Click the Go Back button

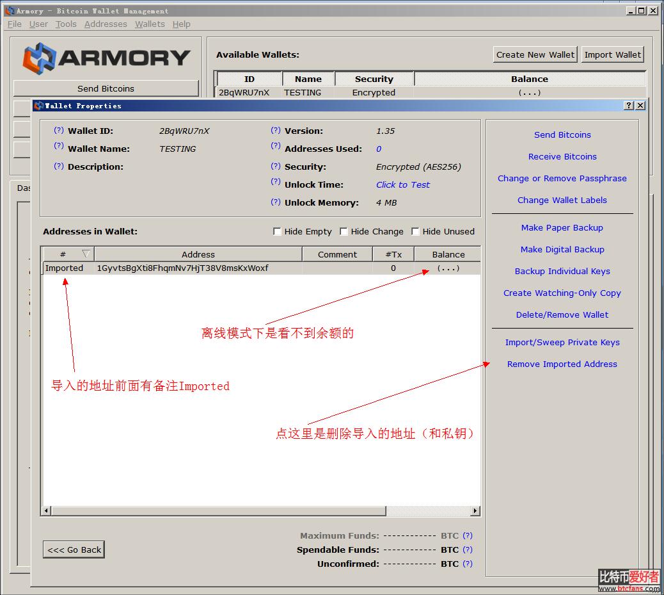point(74,550)
